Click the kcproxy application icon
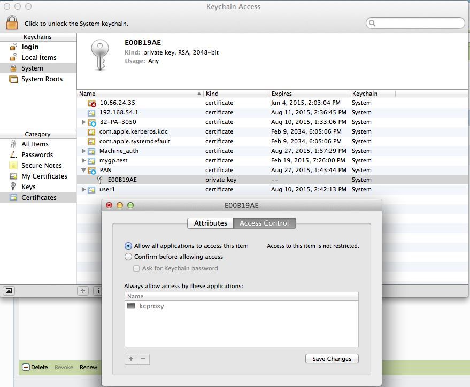 131,306
